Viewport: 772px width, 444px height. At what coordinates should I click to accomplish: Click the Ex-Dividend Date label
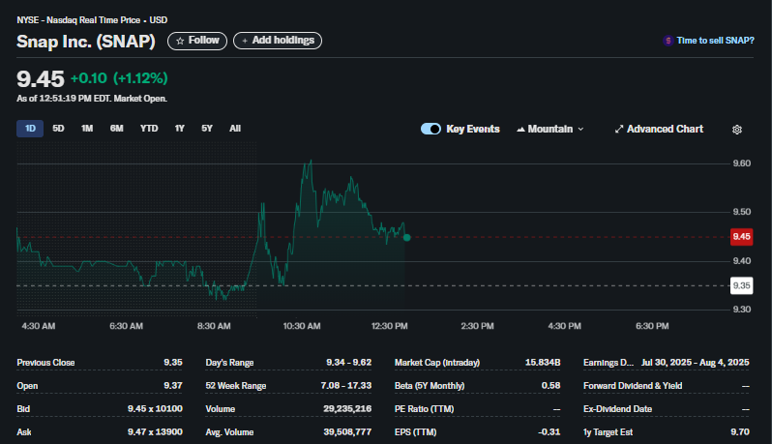[617, 409]
